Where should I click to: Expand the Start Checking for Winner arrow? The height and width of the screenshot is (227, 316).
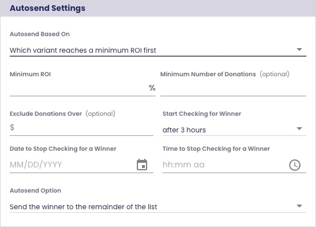tap(299, 128)
